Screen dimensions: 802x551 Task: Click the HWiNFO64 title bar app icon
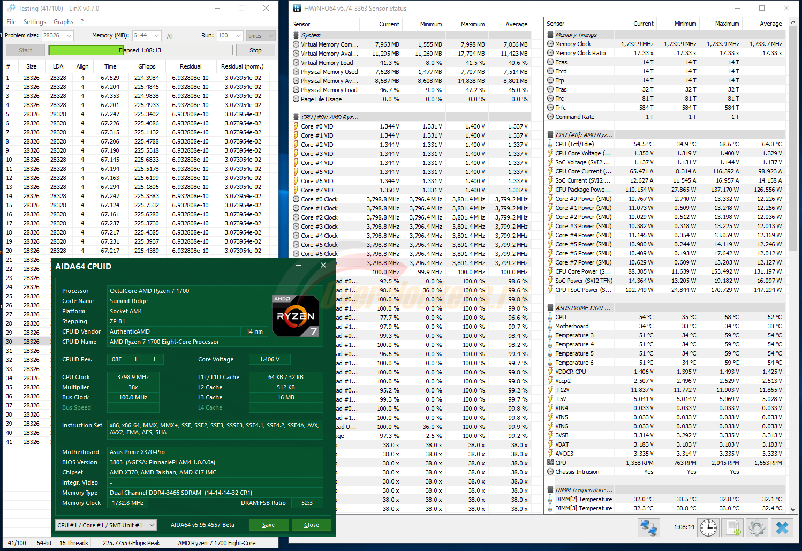pos(296,8)
